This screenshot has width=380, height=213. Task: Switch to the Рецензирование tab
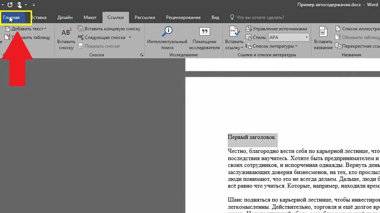click(x=183, y=17)
